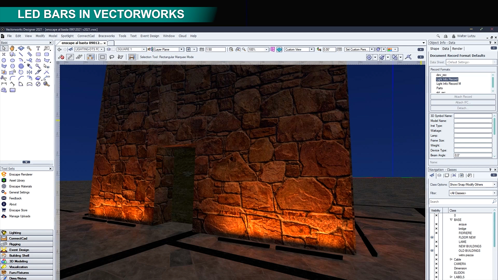
Task: Select the Pan hand tool
Action: [12, 48]
